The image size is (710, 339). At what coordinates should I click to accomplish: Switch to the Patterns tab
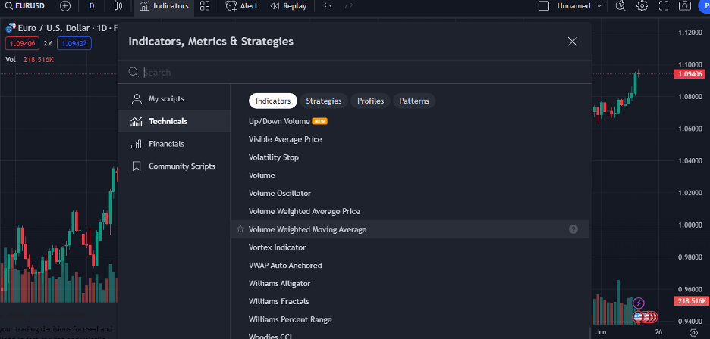(414, 101)
